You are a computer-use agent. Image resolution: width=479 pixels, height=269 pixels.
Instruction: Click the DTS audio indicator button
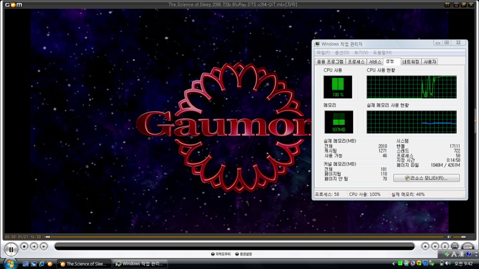(x=455, y=247)
